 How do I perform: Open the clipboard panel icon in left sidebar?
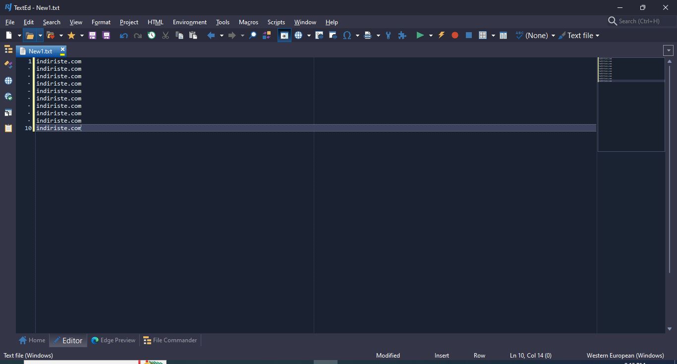click(8, 128)
